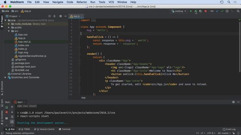Open the jsdebug run configuration dropdown
Viewport: 241px width, 135px height.
pyautogui.click(x=179, y=11)
